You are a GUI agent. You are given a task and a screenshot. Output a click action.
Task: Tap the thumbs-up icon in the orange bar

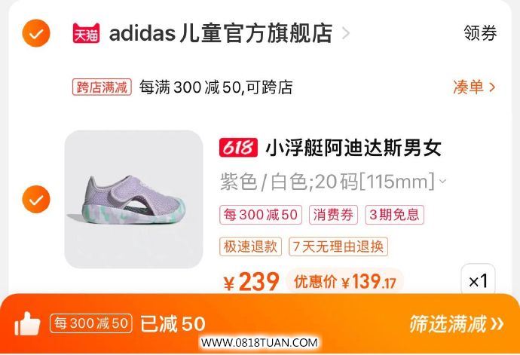tap(27, 324)
